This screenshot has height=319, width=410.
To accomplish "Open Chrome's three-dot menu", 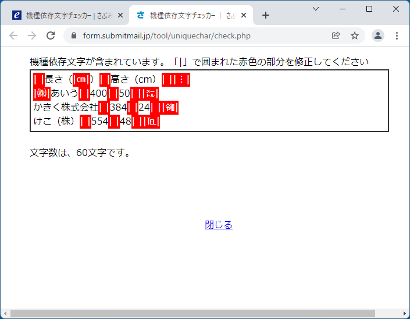I will (397, 36).
